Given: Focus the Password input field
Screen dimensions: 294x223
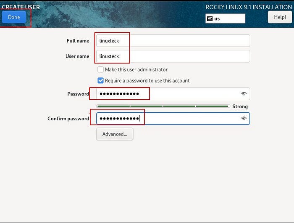Looking at the screenshot, I should click(173, 94).
